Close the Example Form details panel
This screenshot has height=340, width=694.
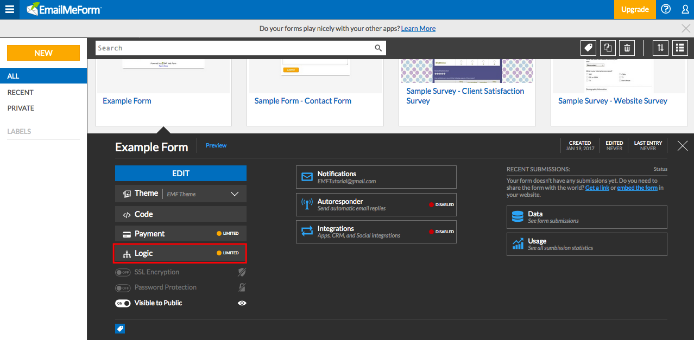[683, 145]
